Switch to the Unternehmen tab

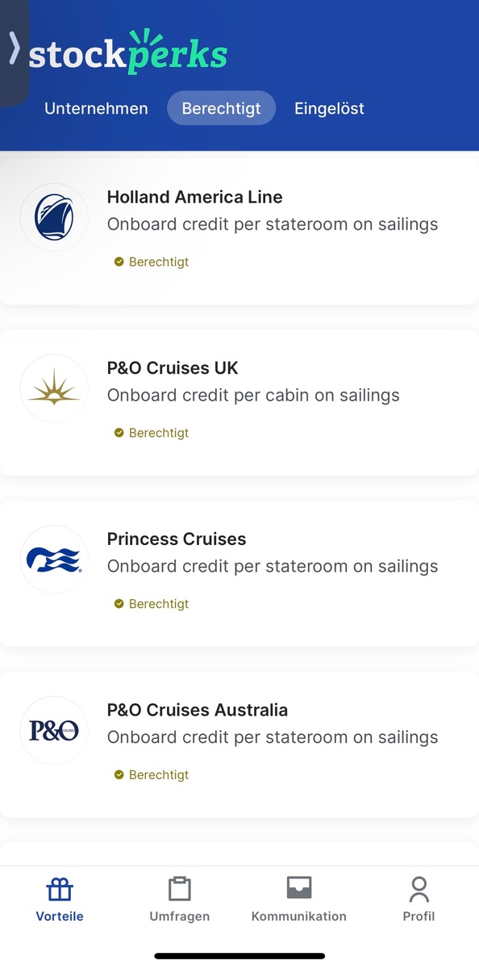(96, 108)
